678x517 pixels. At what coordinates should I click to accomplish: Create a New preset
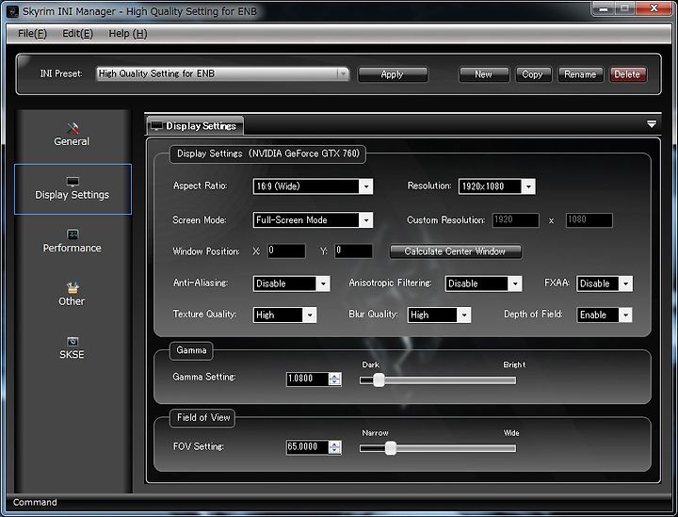coord(484,74)
